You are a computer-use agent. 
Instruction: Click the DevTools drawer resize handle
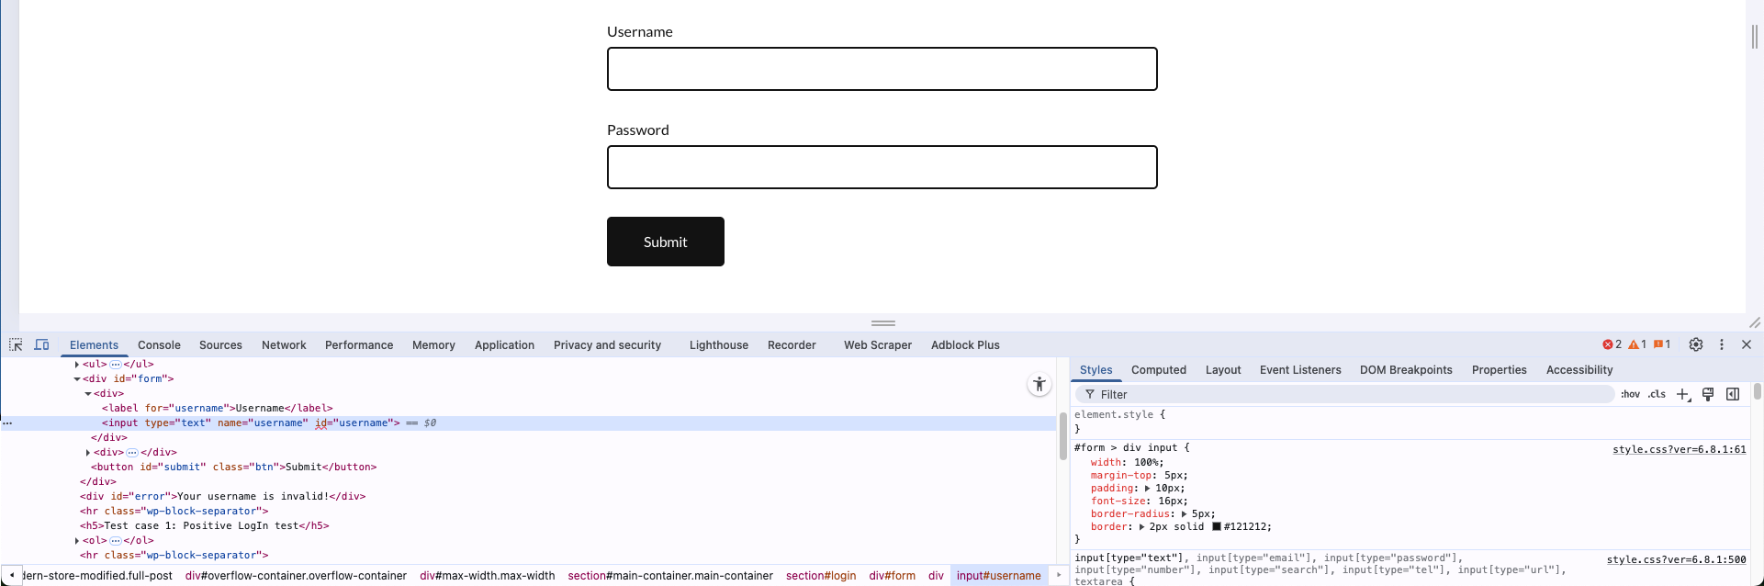pyautogui.click(x=882, y=323)
